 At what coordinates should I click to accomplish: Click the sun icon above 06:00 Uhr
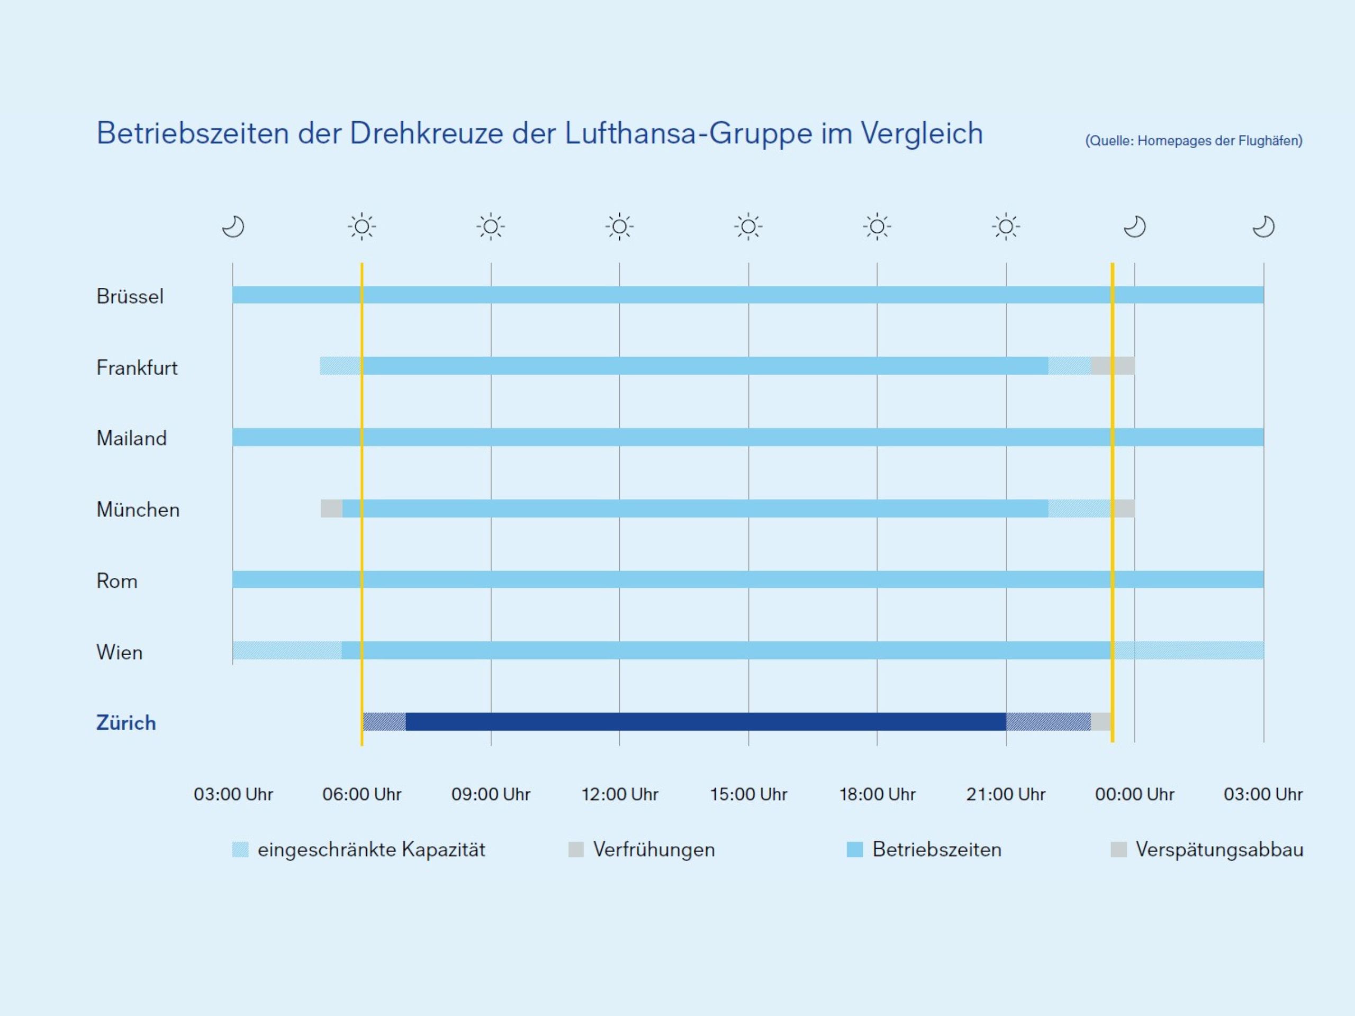[362, 226]
